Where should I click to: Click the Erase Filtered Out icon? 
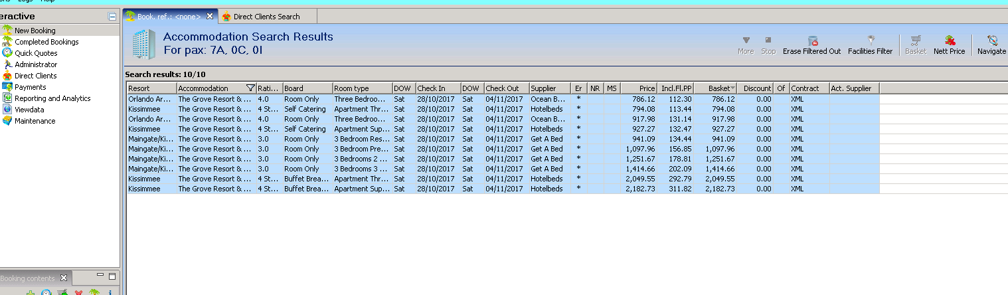click(812, 41)
